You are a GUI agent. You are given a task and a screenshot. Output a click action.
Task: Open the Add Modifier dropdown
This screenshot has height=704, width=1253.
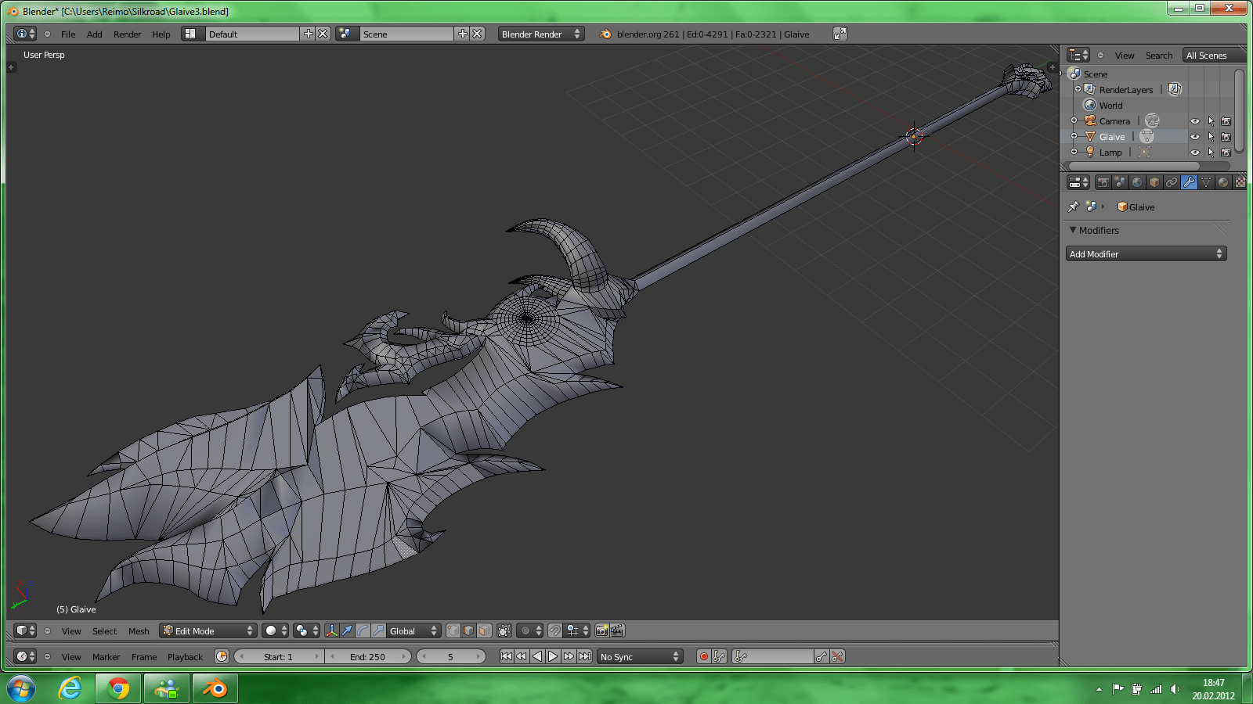(x=1146, y=254)
